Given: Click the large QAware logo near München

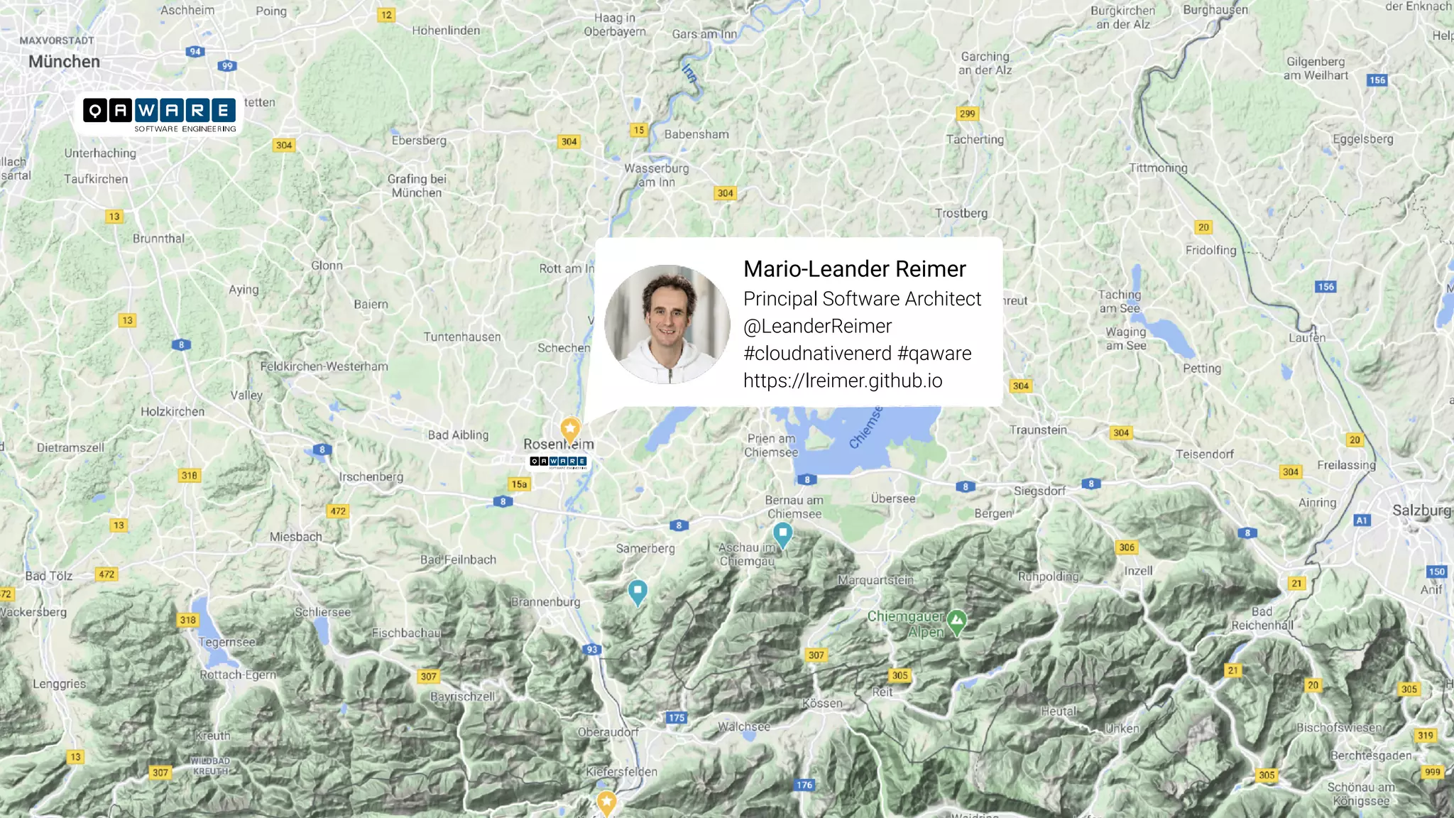Looking at the screenshot, I should [160, 114].
